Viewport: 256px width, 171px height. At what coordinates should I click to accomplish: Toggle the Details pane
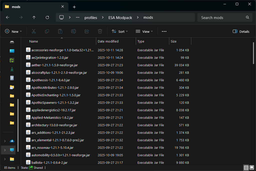click(x=241, y=31)
